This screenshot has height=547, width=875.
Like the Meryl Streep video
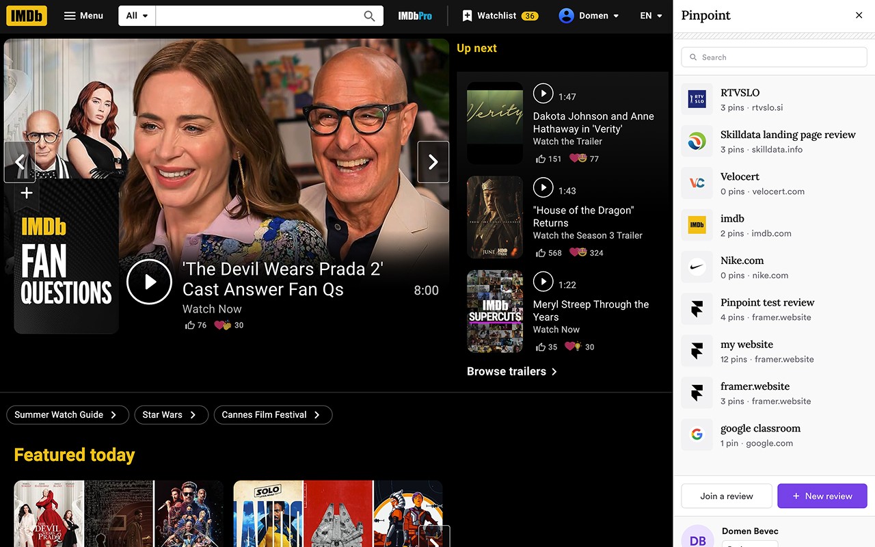point(546,347)
